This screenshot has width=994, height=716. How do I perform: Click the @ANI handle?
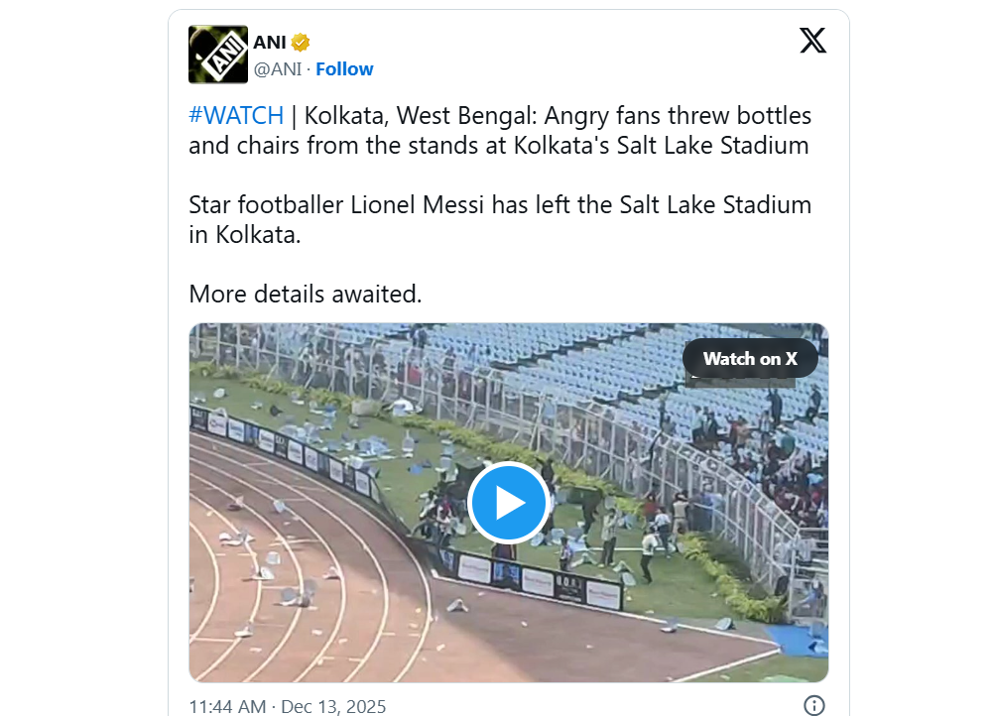tap(278, 68)
